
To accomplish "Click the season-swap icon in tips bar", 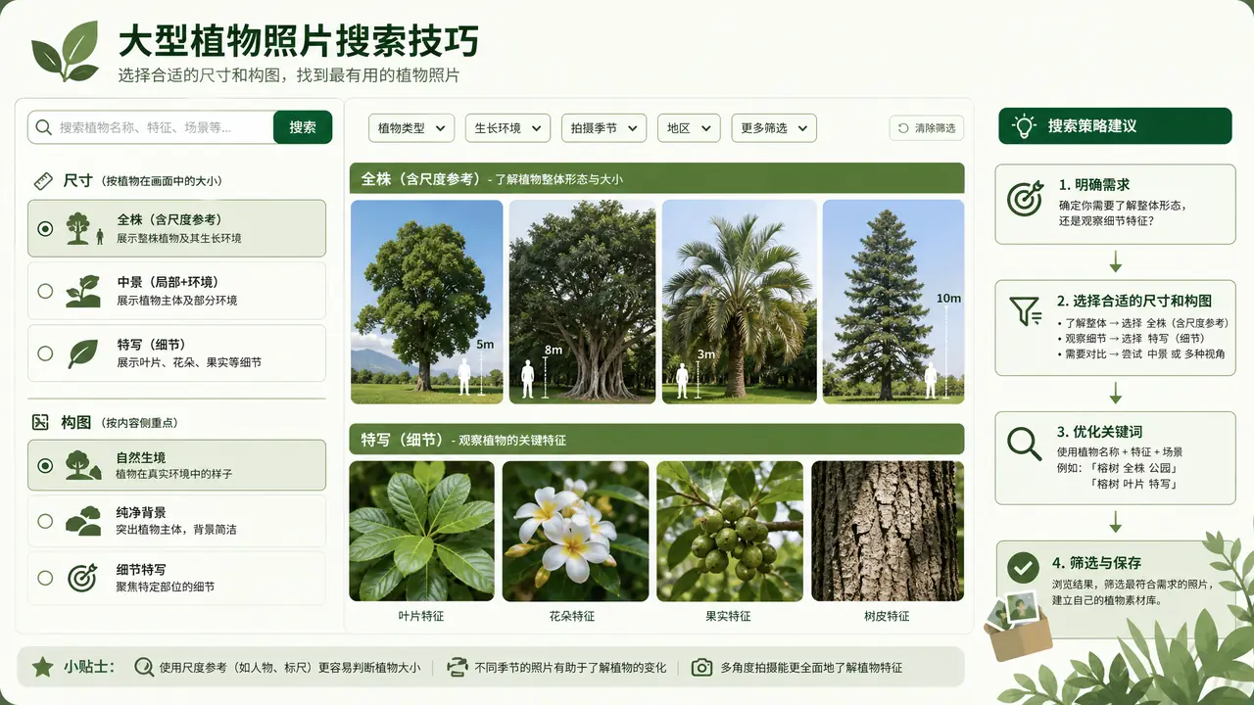I will click(457, 668).
